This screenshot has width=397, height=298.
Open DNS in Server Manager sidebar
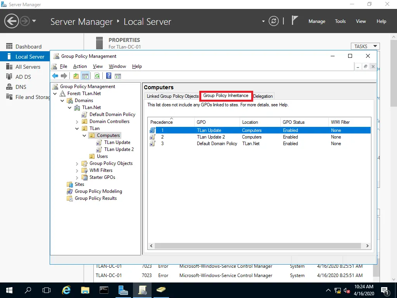(x=21, y=87)
